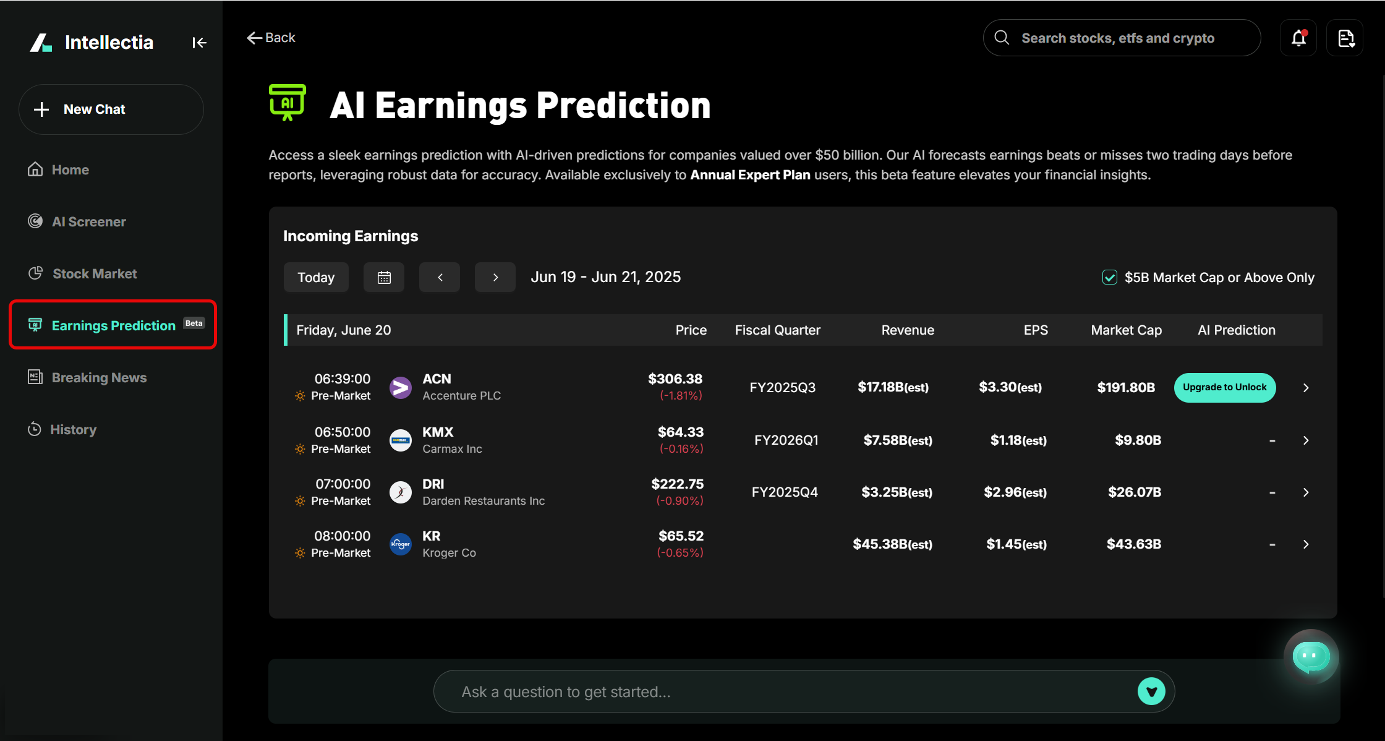Open the search icon in top bar

coord(1002,38)
